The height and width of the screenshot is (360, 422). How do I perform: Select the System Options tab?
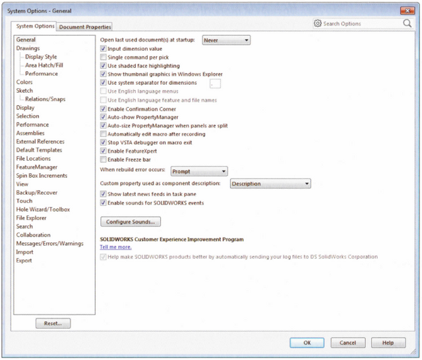[35, 26]
